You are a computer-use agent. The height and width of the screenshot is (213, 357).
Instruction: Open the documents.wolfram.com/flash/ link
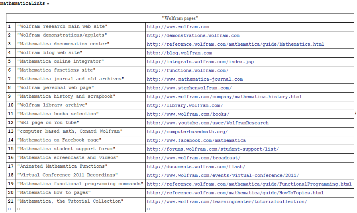click(x=196, y=167)
